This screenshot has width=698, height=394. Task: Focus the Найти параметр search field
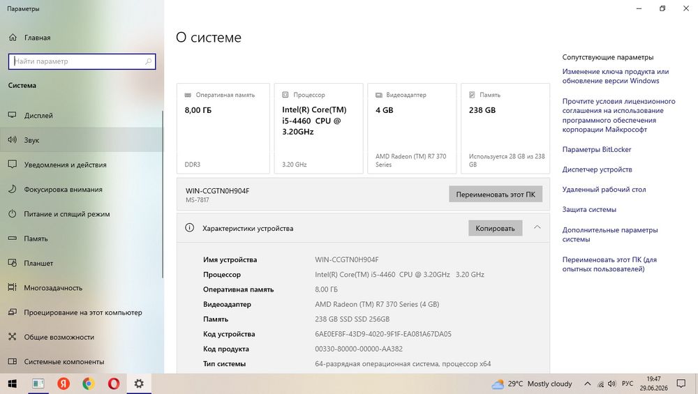point(82,61)
